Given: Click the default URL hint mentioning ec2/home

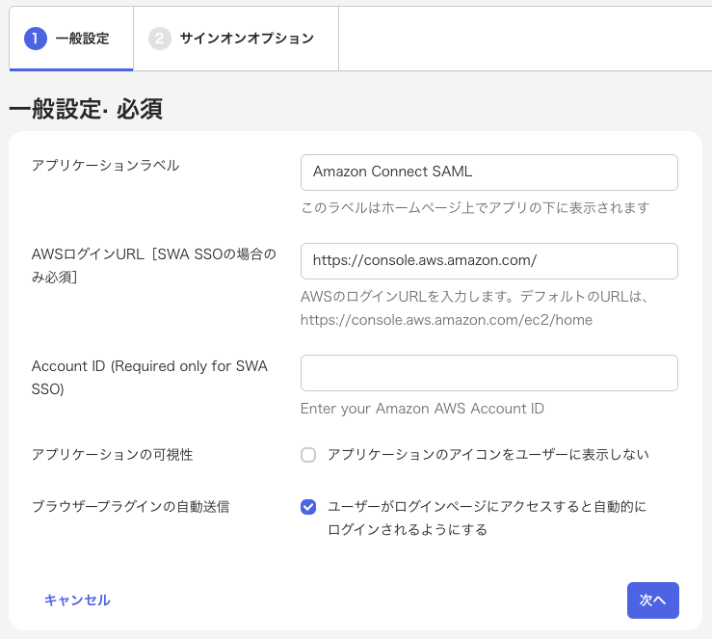Looking at the screenshot, I should (x=446, y=319).
